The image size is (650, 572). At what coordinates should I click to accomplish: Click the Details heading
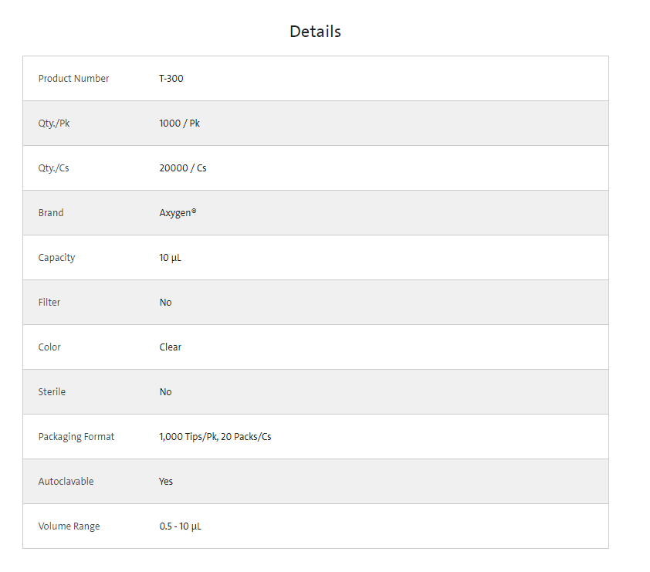point(315,32)
